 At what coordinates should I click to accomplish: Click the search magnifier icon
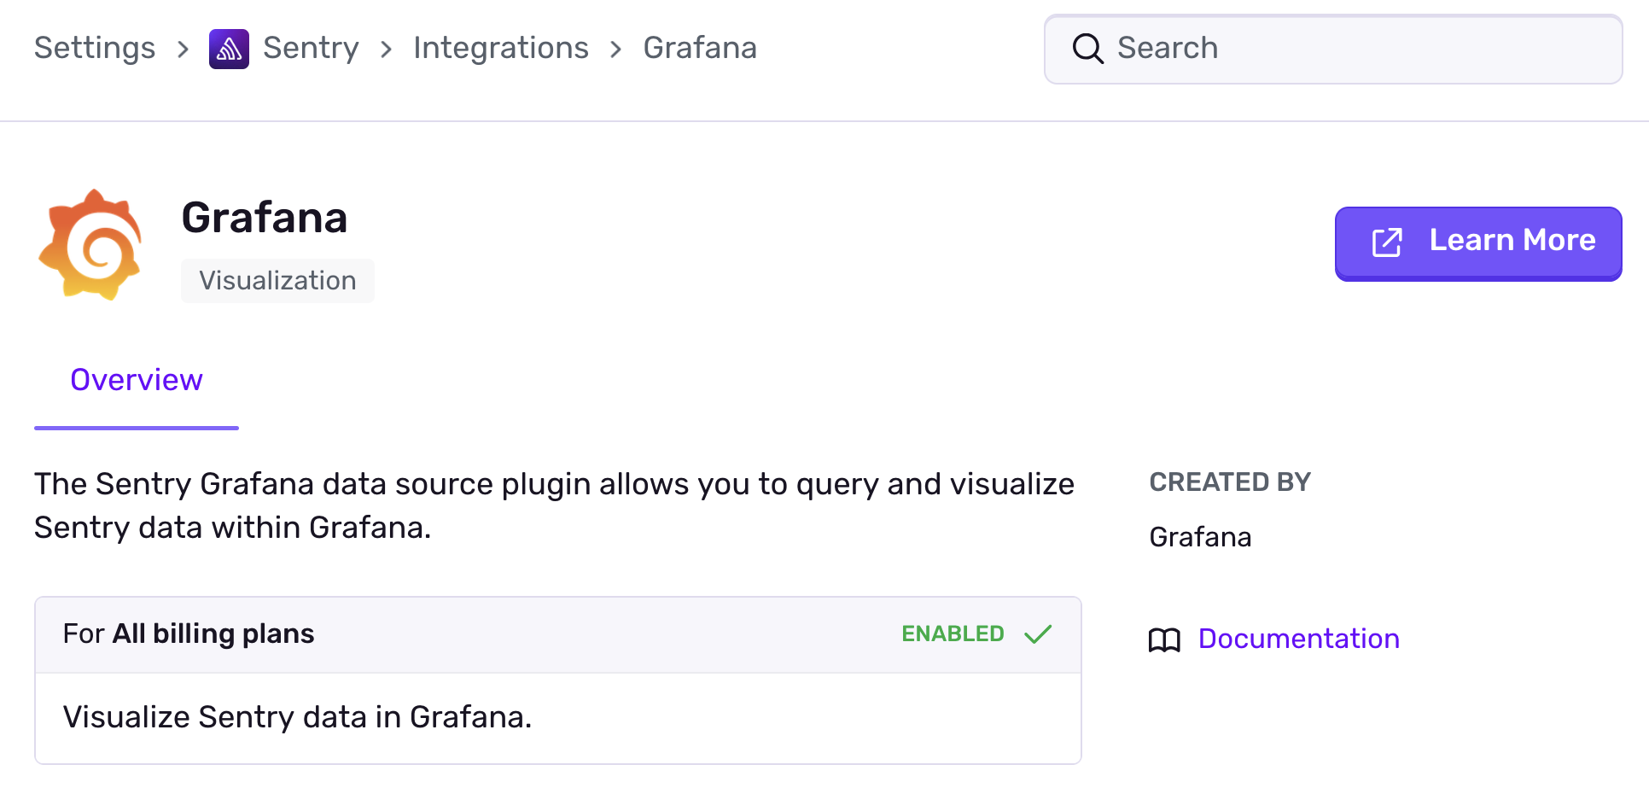tap(1087, 49)
